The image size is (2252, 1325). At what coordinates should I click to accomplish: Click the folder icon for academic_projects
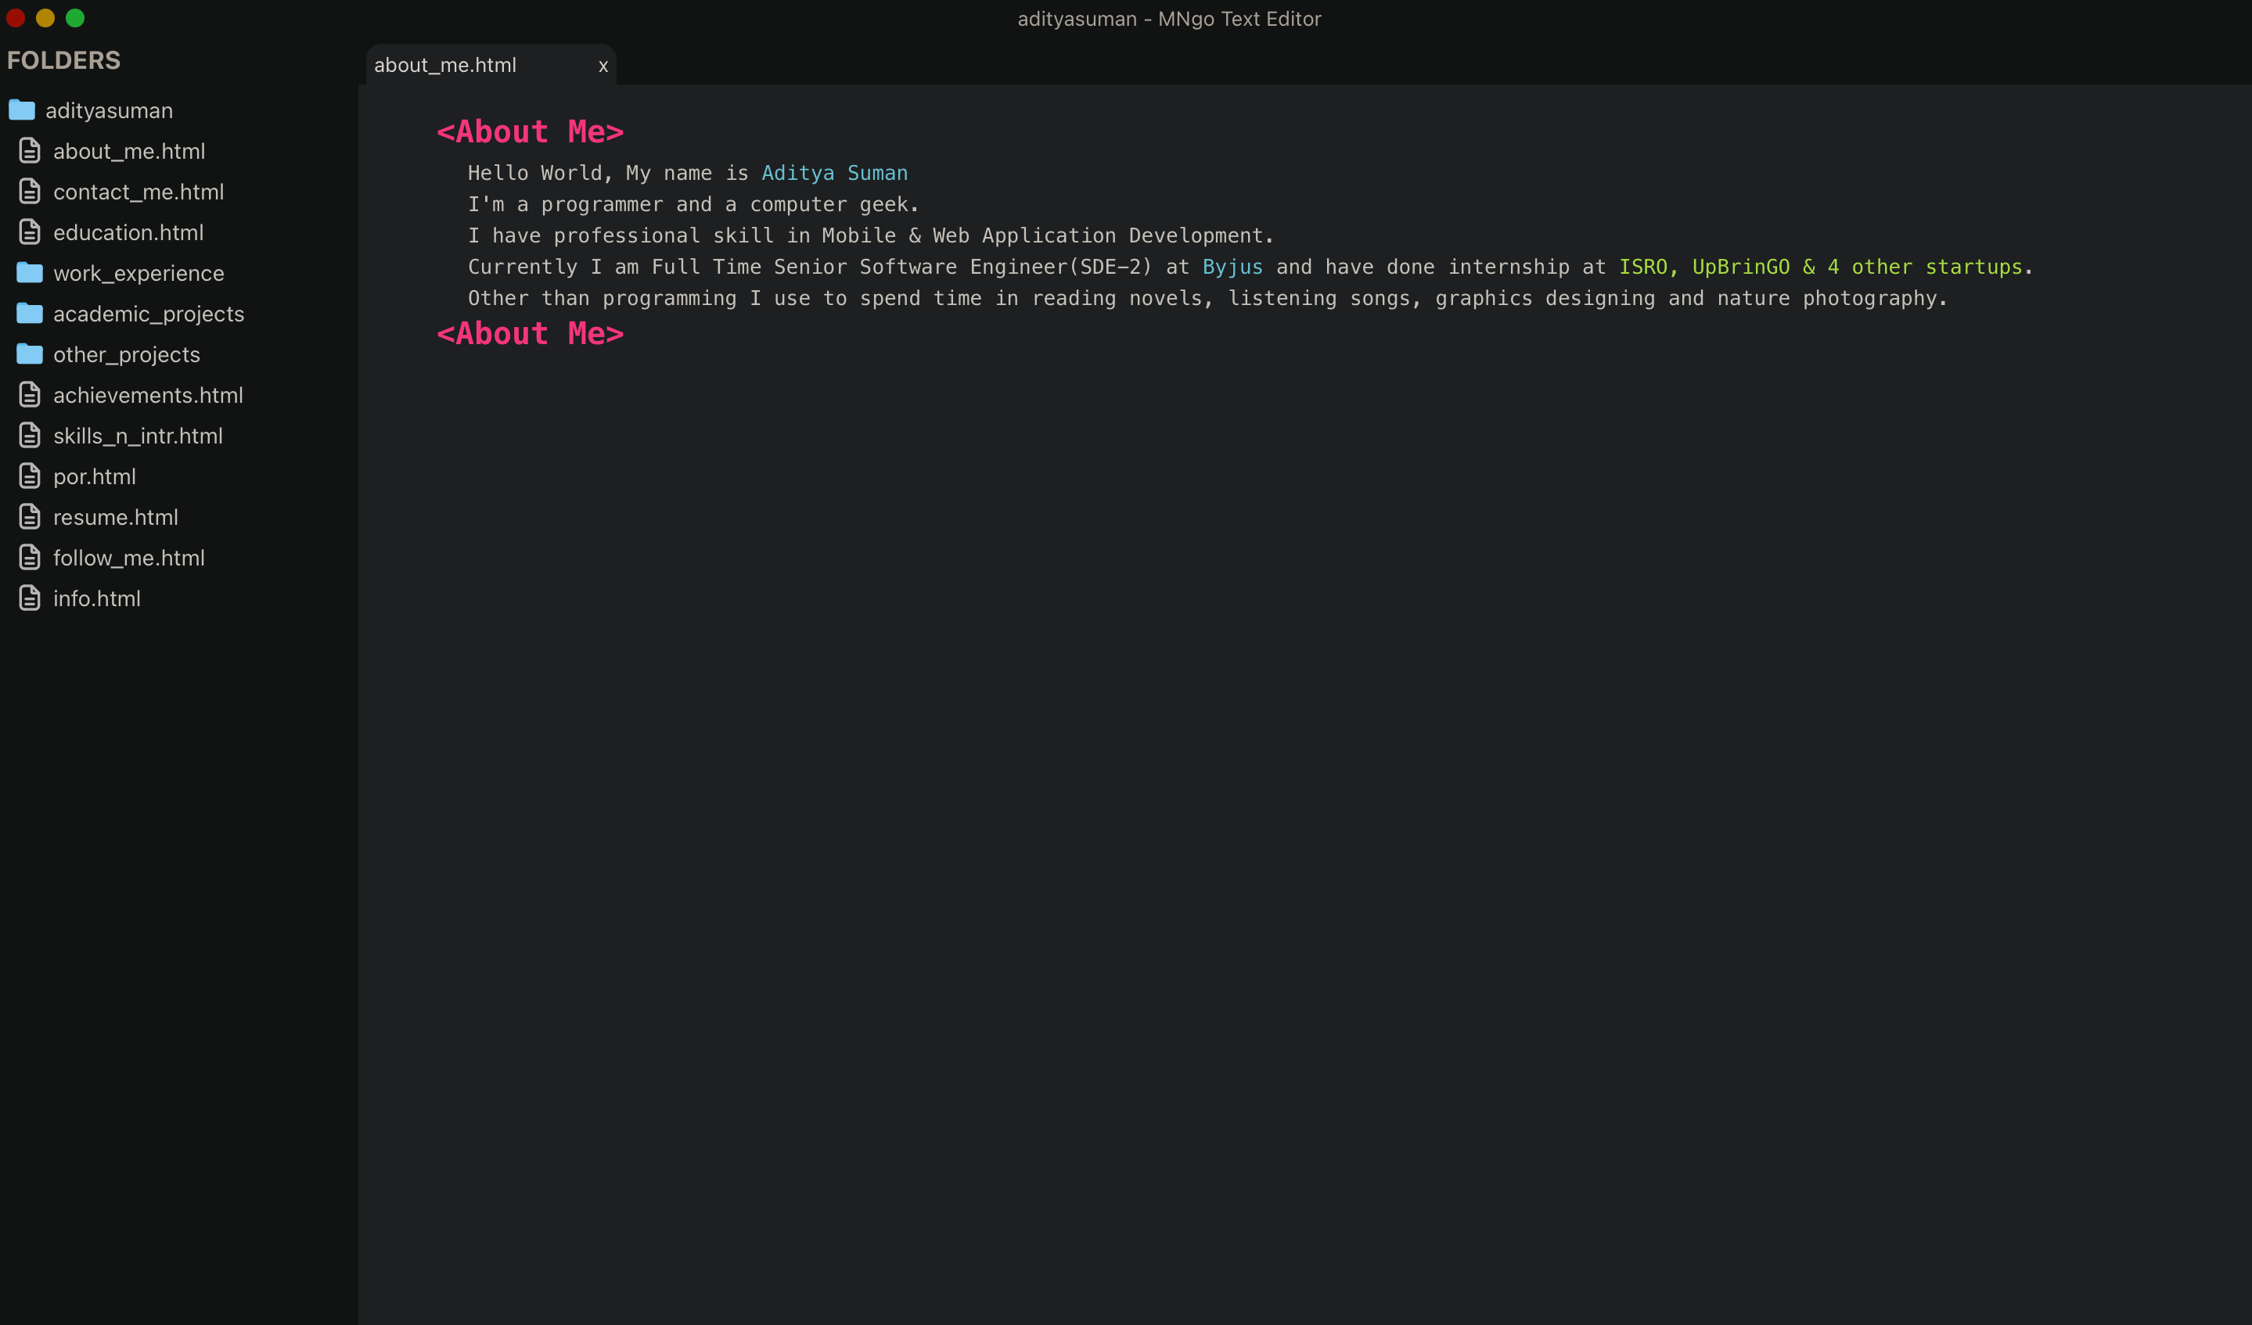point(30,314)
